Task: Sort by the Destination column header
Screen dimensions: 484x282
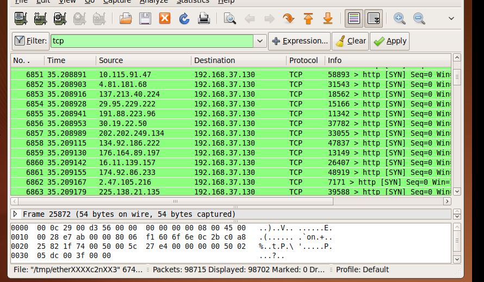Action: [239, 60]
